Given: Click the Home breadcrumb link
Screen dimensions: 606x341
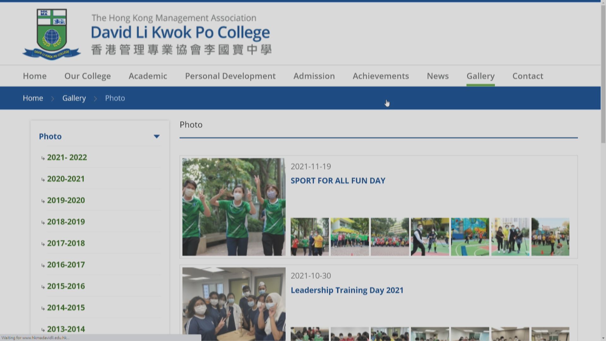Looking at the screenshot, I should [x=33, y=98].
